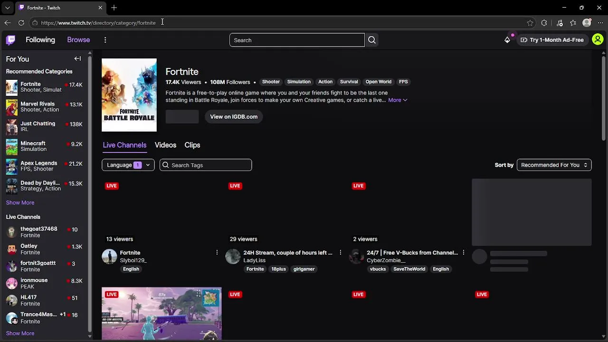Open the browser tab list dropdown

click(x=7, y=8)
